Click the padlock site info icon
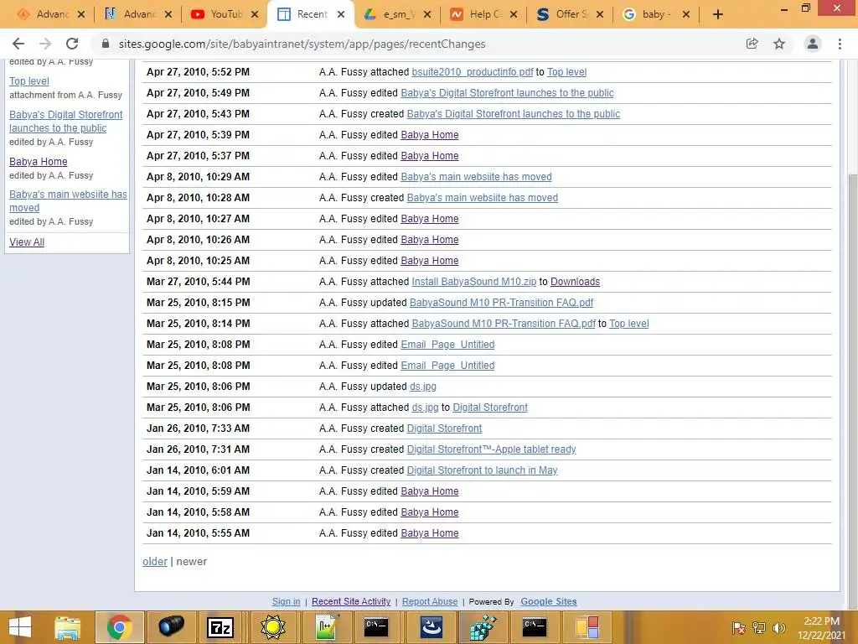The width and height of the screenshot is (858, 644). tap(106, 44)
